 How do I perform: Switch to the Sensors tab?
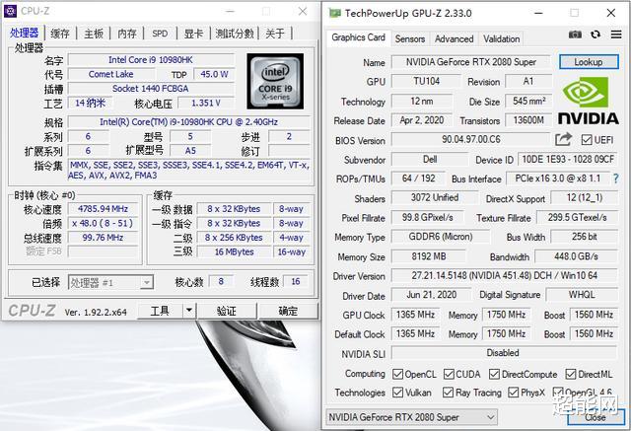point(410,39)
